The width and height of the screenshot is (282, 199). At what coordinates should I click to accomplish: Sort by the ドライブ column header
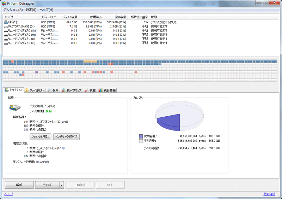coord(21,17)
